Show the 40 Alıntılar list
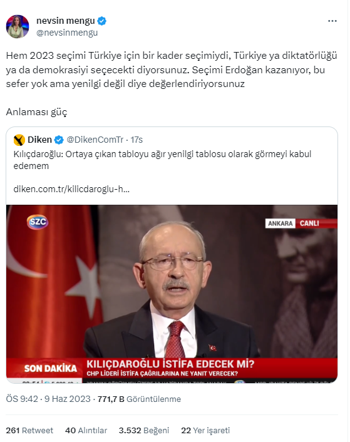 86,431
